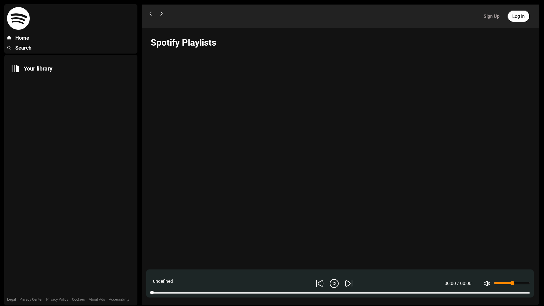Click the Spotify logo
The height and width of the screenshot is (306, 544).
pos(18,18)
